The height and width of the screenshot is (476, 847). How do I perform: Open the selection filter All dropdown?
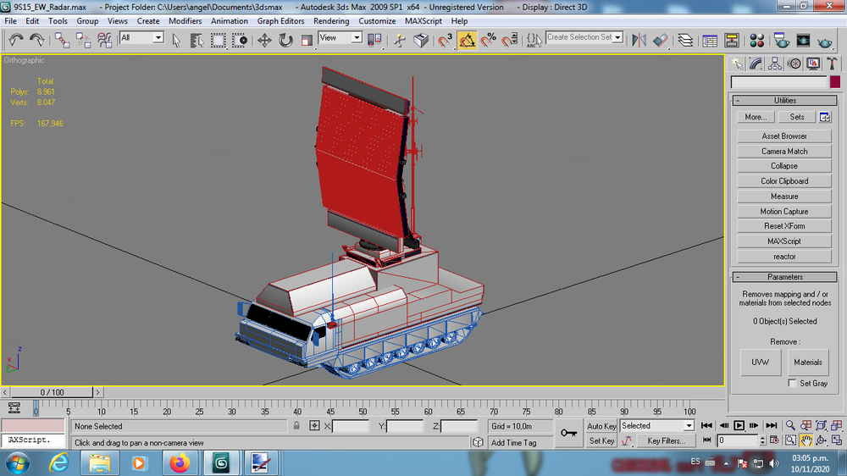(141, 37)
